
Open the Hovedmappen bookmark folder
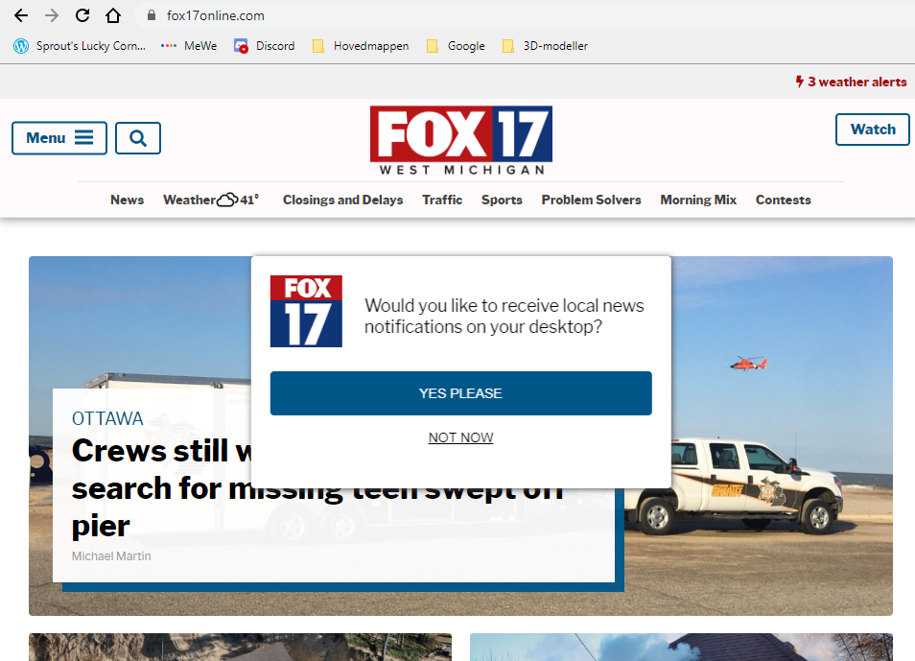(x=361, y=46)
